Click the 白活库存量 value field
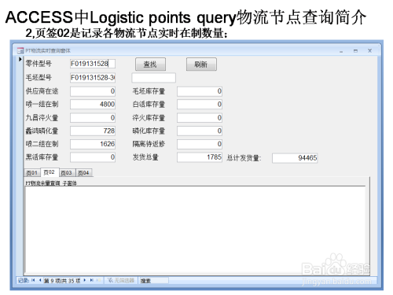The image size is (393, 295). 200,105
